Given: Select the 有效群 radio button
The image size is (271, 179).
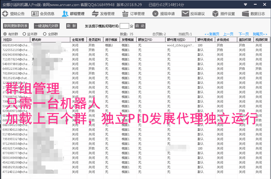Looking at the screenshot, I should pyautogui.click(x=5, y=34).
